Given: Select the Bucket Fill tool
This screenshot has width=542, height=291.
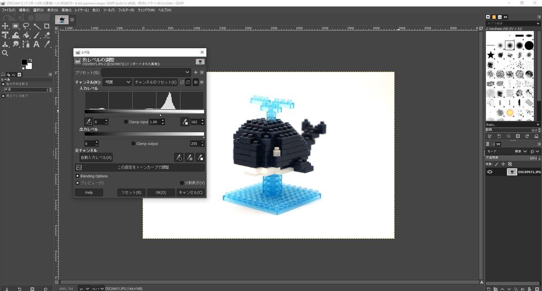Looking at the screenshot, I should coord(26,35).
